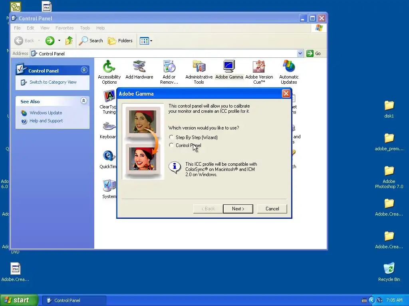Open the File menu
The height and width of the screenshot is (306, 409).
(17, 28)
